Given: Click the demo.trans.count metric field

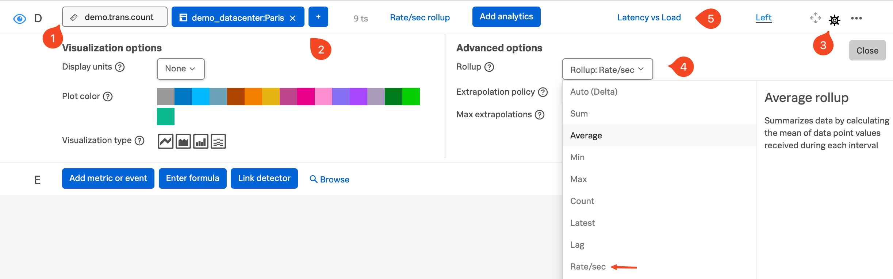Looking at the screenshot, I should 115,17.
